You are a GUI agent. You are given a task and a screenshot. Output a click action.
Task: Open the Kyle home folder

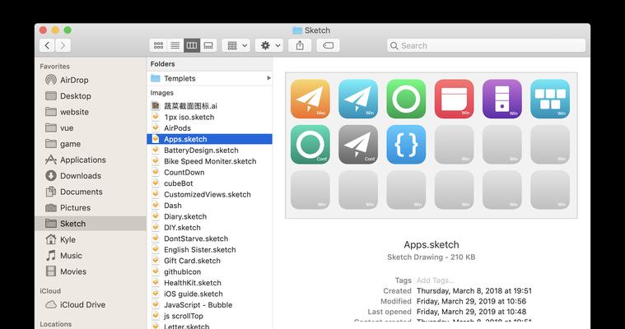click(91, 239)
